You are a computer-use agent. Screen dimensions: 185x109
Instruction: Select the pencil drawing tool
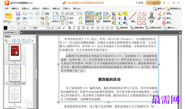tap(159, 14)
